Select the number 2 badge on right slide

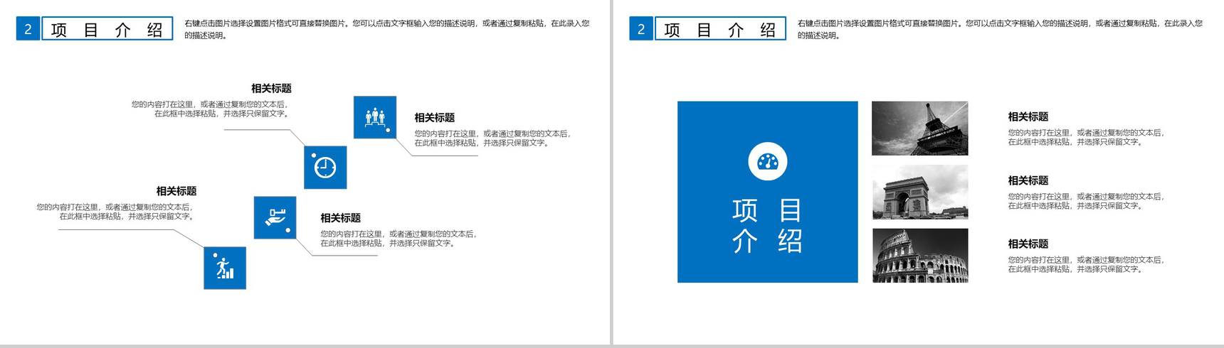tap(641, 29)
